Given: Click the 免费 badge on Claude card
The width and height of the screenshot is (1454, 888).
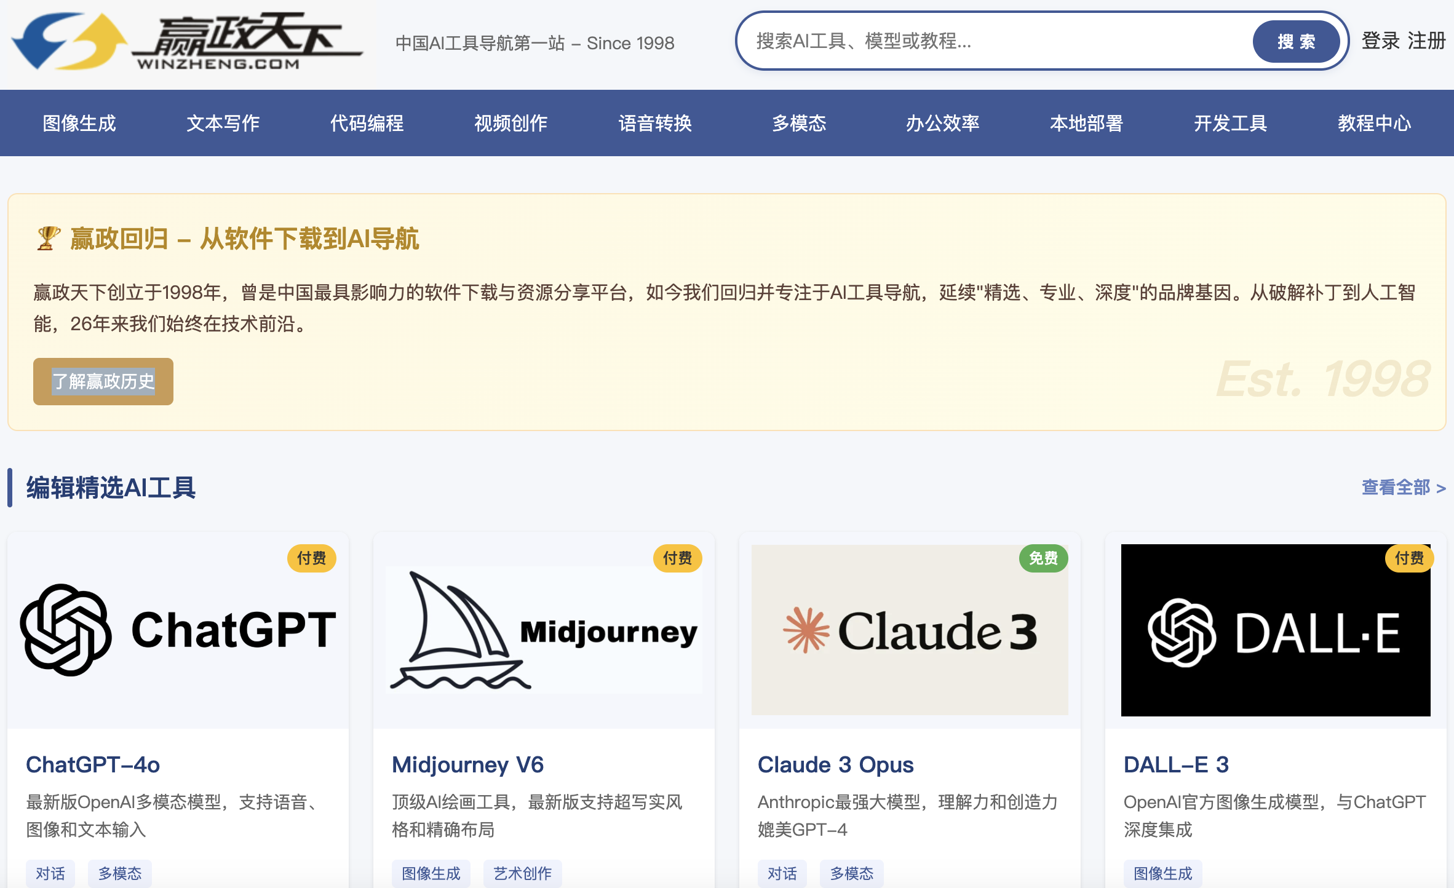Looking at the screenshot, I should (1043, 558).
